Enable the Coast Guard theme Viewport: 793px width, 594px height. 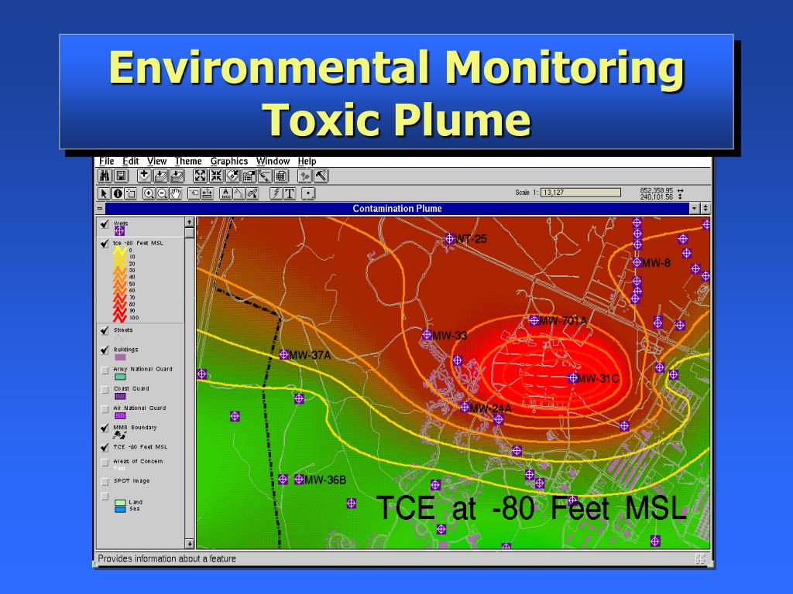105,390
